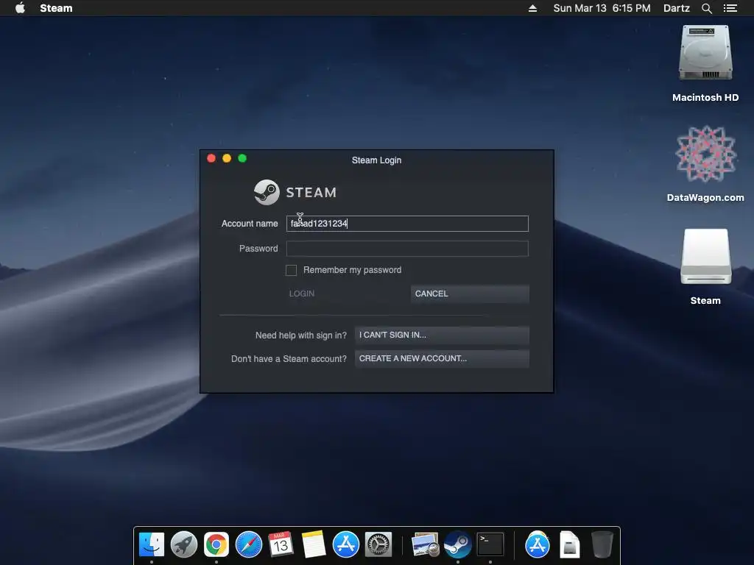Screen dimensions: 754x565
Task: Open the disk image document in Dock
Action: (x=569, y=544)
